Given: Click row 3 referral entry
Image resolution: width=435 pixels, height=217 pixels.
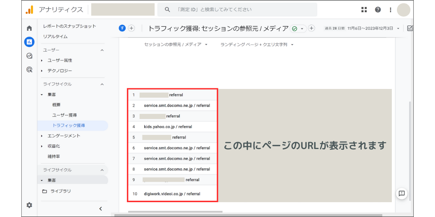Looking at the screenshot, I should pos(173,116).
